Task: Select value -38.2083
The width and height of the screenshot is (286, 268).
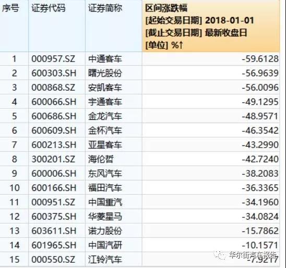Action: coord(260,174)
